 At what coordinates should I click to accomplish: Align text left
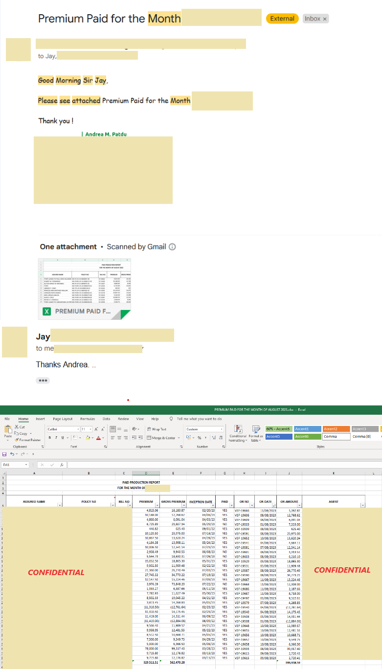(x=112, y=438)
